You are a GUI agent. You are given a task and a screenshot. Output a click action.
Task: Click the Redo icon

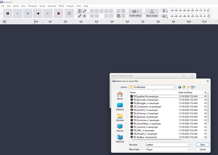click(x=111, y=16)
